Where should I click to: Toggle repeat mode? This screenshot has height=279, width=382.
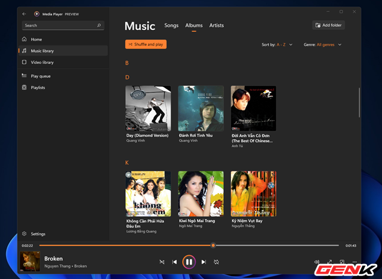216,262
